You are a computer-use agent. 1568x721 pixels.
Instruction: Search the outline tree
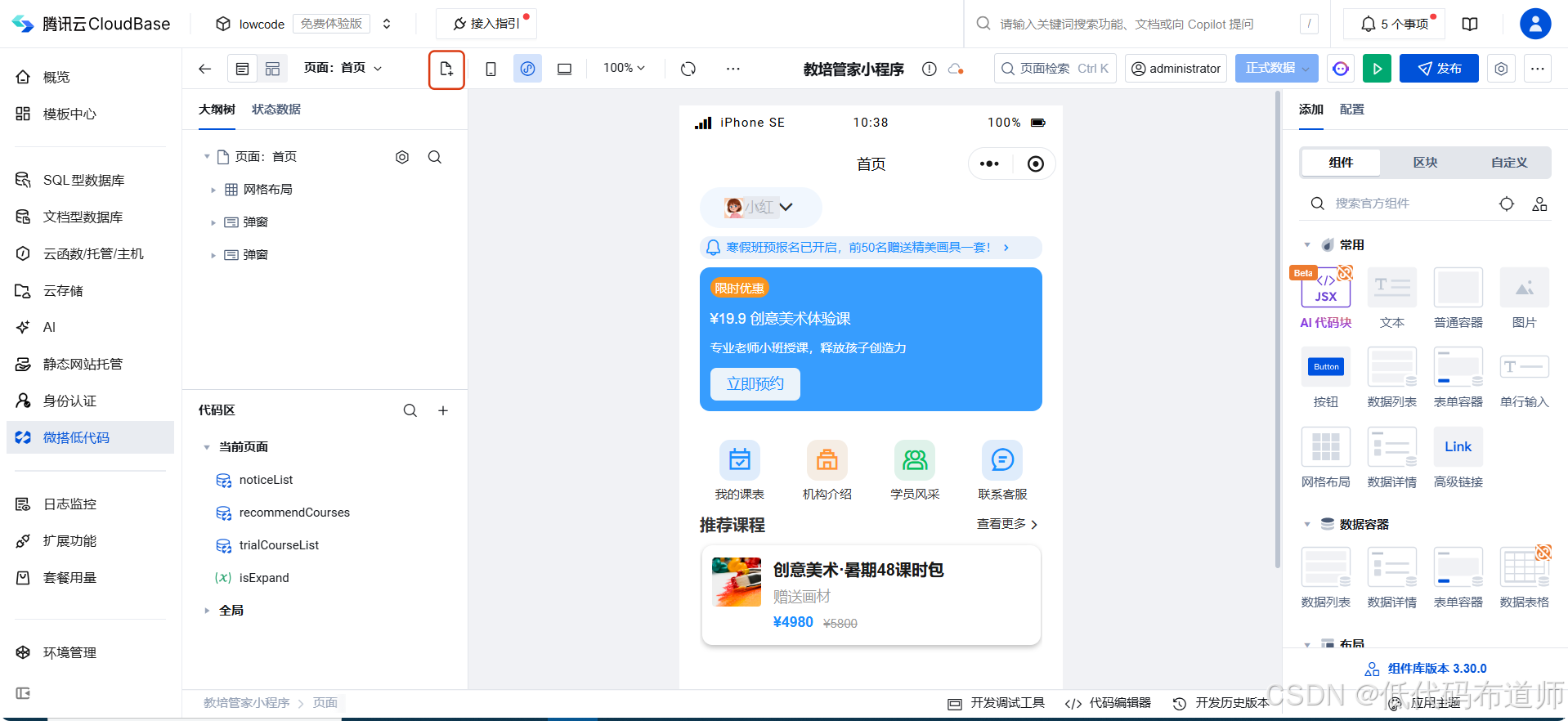coord(435,157)
